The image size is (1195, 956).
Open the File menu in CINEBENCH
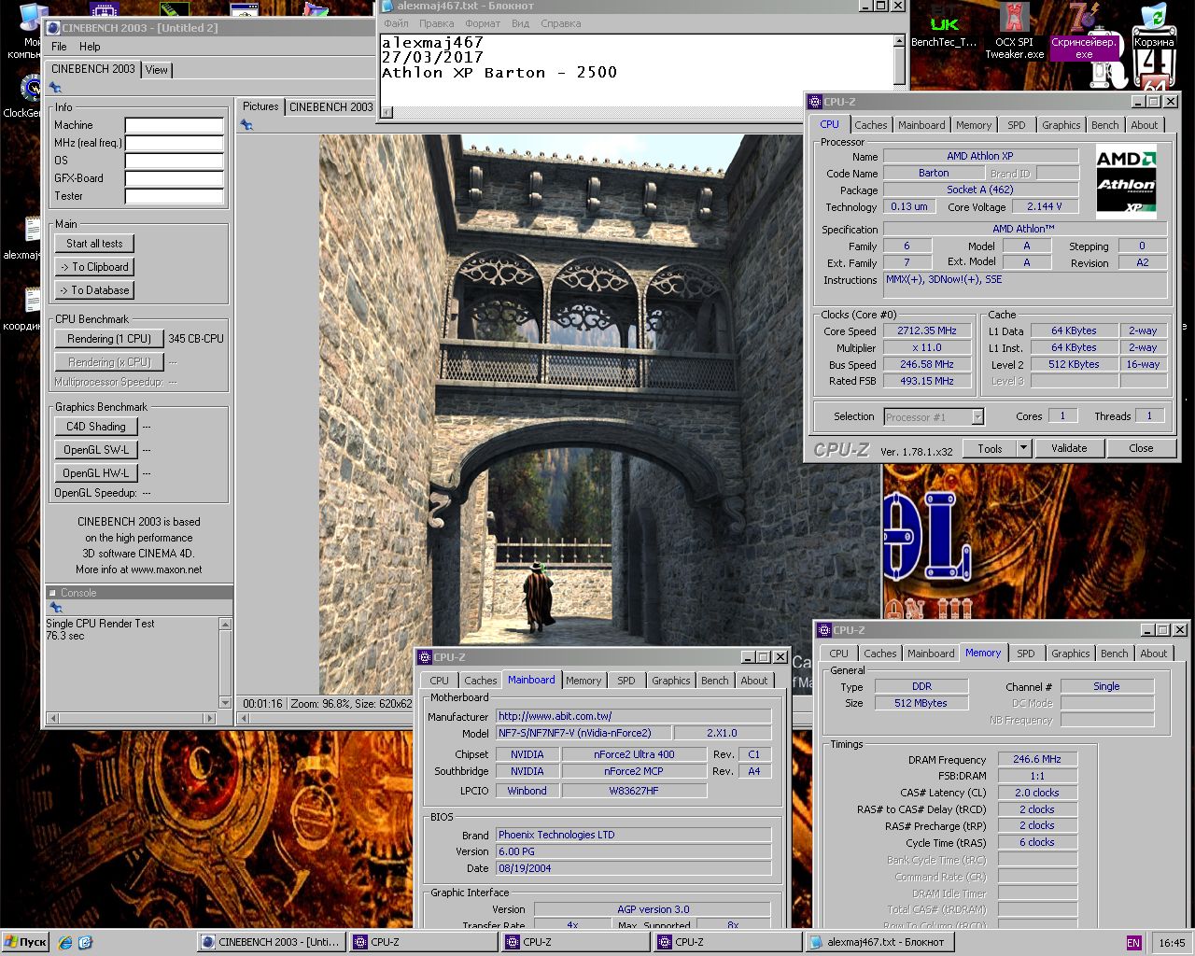pos(59,46)
